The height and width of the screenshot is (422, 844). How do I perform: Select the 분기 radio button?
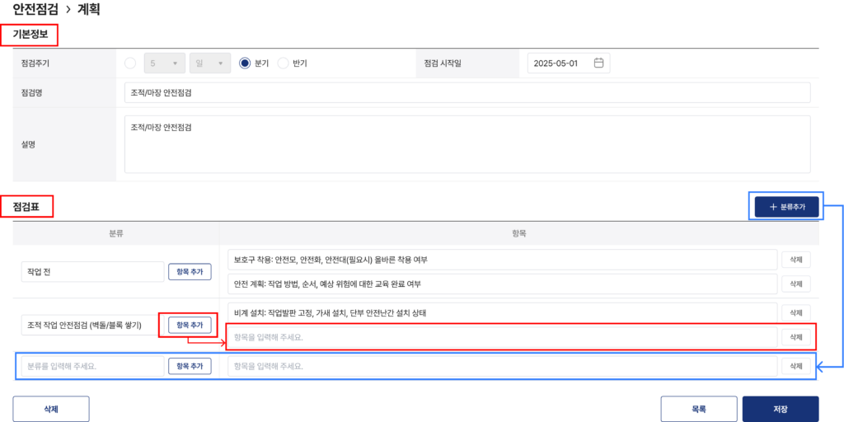[245, 63]
